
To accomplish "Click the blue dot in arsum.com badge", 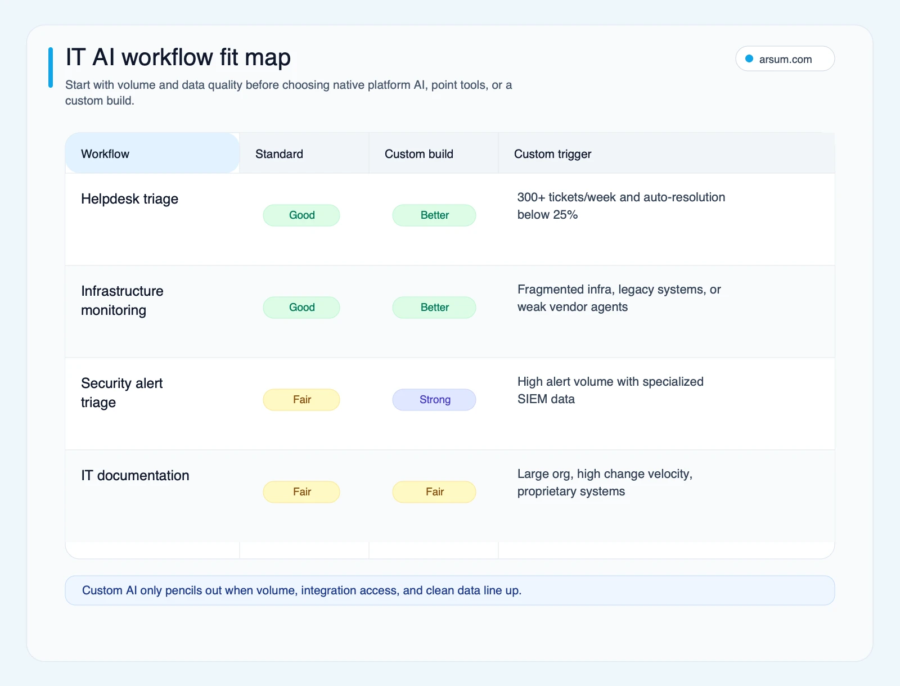I will click(x=749, y=59).
